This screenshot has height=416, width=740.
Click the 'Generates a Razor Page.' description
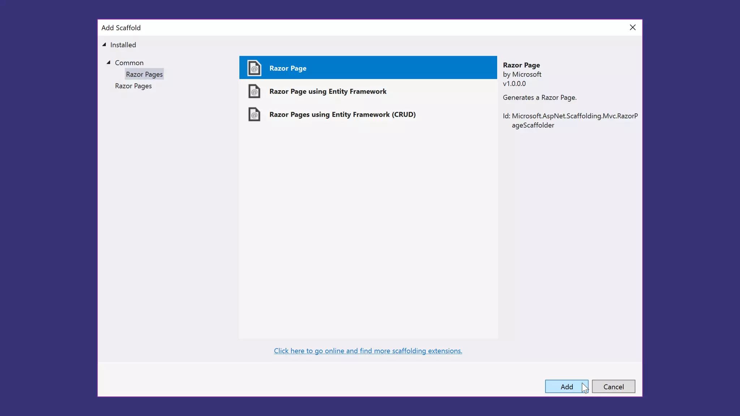pos(539,97)
